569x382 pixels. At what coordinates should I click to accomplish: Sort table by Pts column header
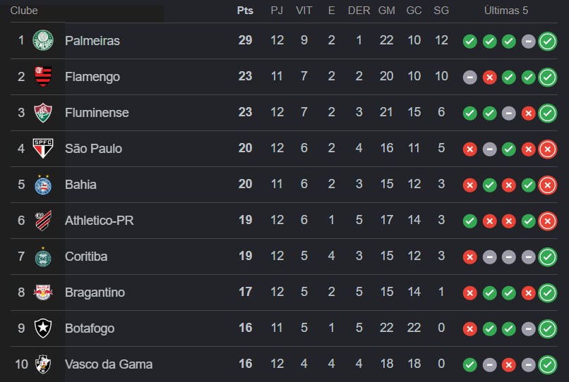[x=245, y=11]
